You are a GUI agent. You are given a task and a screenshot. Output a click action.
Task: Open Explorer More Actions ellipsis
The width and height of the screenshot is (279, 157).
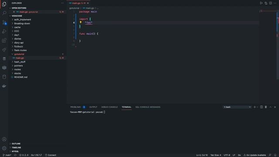click(x=62, y=3)
